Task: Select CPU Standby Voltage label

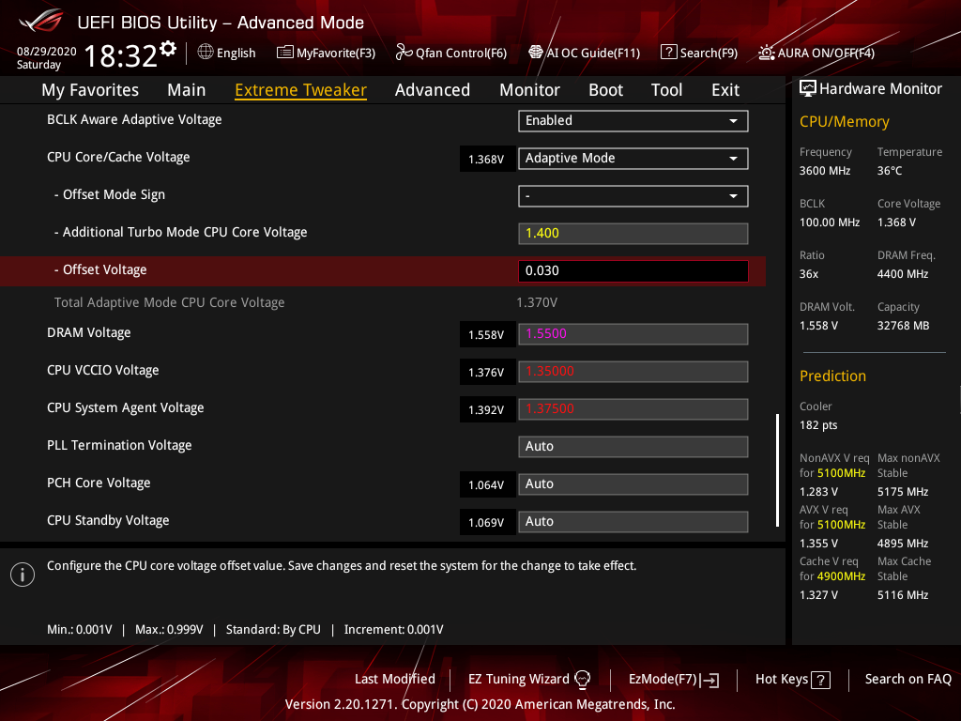Action: pyautogui.click(x=108, y=520)
